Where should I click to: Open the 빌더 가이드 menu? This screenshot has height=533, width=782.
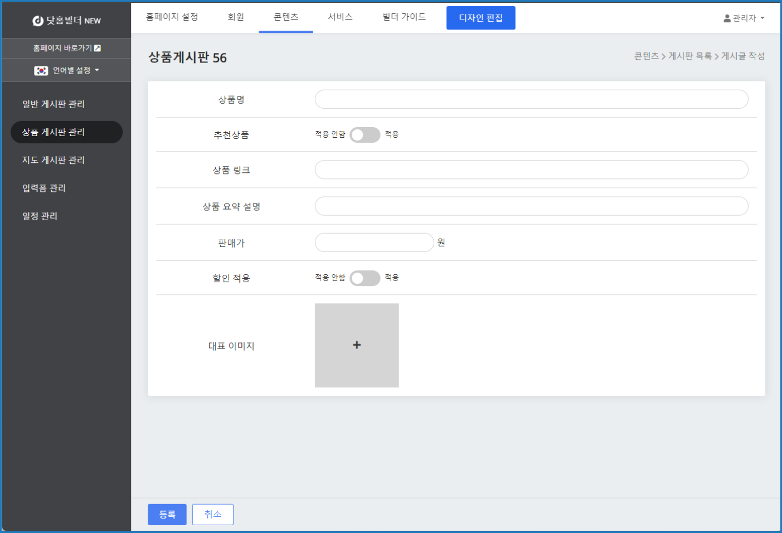coord(404,17)
